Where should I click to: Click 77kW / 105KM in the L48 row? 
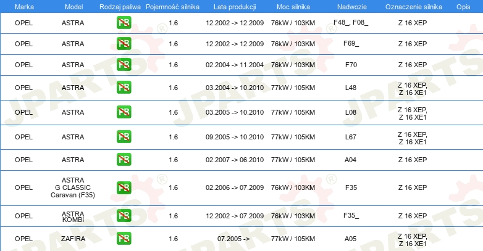coord(293,88)
